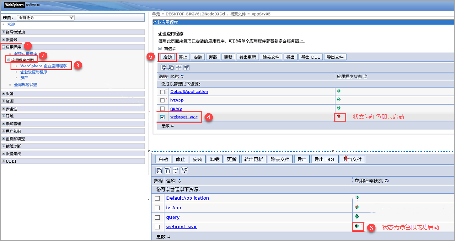Click deselect-all icon in upper application table
The width and height of the screenshot is (455, 241).
coord(171,67)
